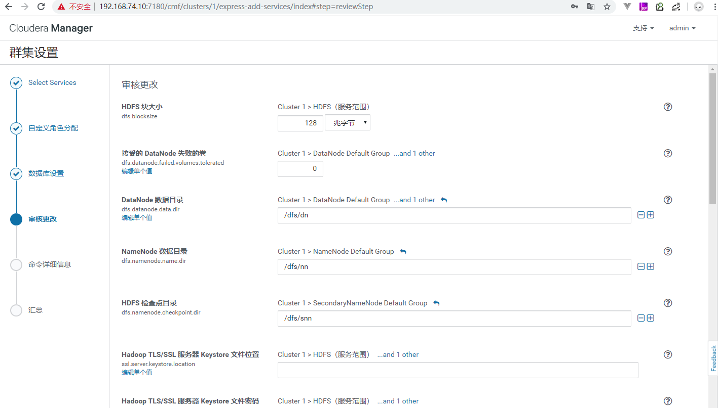Screen dimensions: 718x408
Task: Click the browser address bar URL
Action: click(237, 7)
